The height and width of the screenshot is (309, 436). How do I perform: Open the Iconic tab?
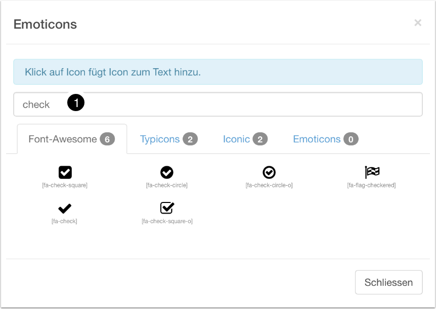tap(237, 139)
